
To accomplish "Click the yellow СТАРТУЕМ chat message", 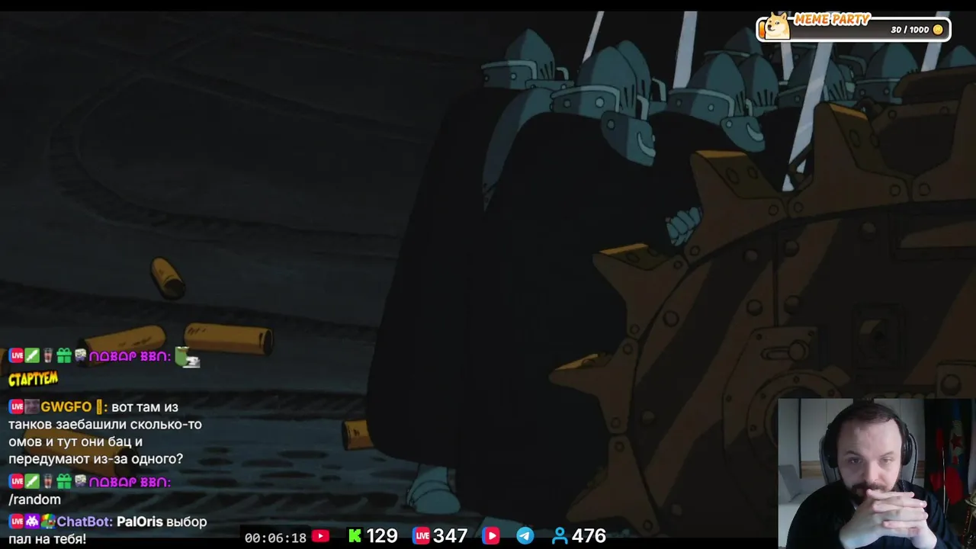I will (x=33, y=378).
